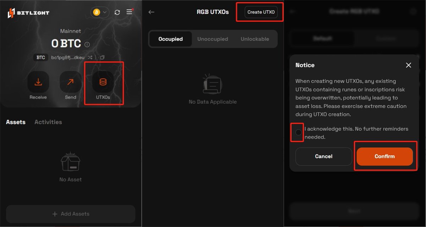Click the switch address shuffle icon
Image resolution: width=426 pixels, height=227 pixels.
click(x=90, y=57)
